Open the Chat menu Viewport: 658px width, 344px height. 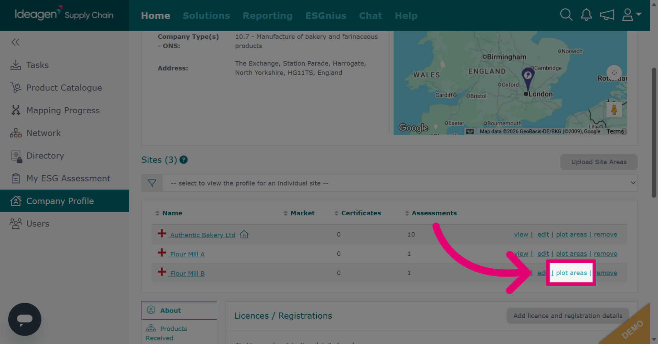point(370,16)
